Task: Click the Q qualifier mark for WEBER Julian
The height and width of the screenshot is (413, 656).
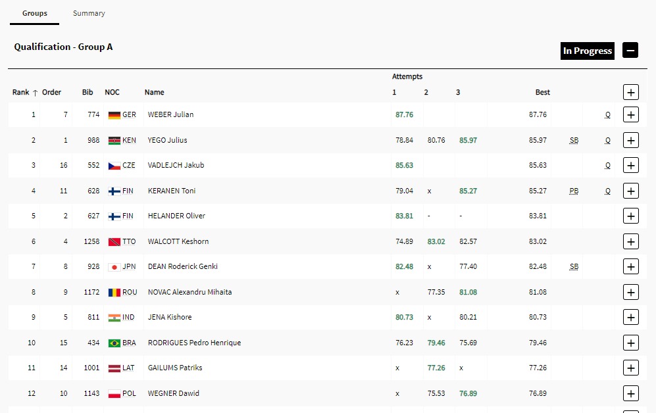Action: tap(608, 115)
